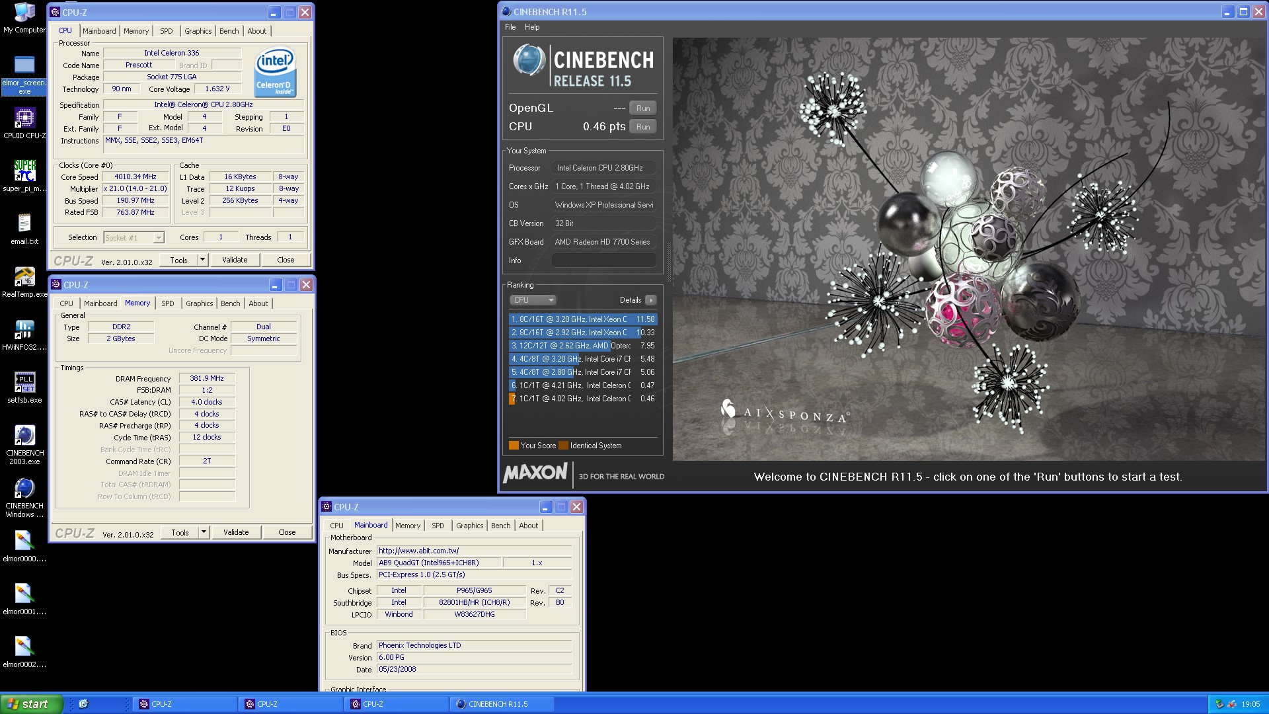Click the DRAM Frequency 381.9 MHz value
Image resolution: width=1269 pixels, height=714 pixels.
[x=207, y=379]
